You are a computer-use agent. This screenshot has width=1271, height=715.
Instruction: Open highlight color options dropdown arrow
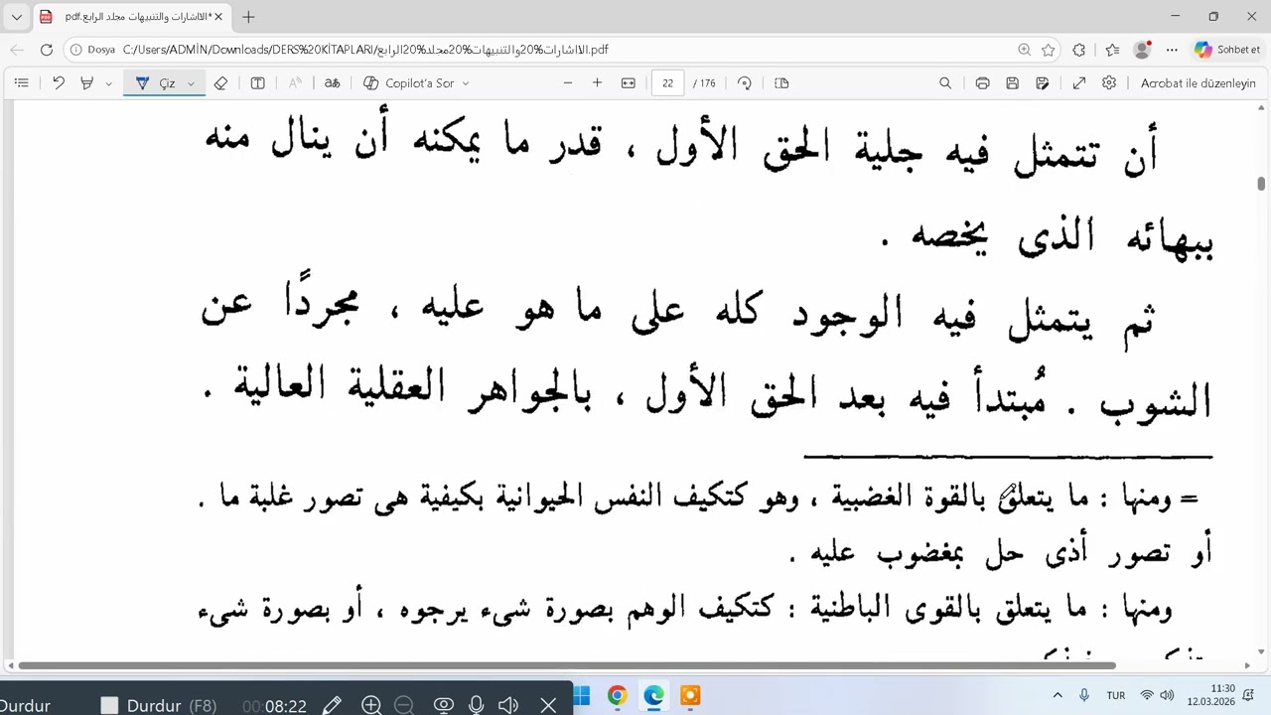point(109,83)
